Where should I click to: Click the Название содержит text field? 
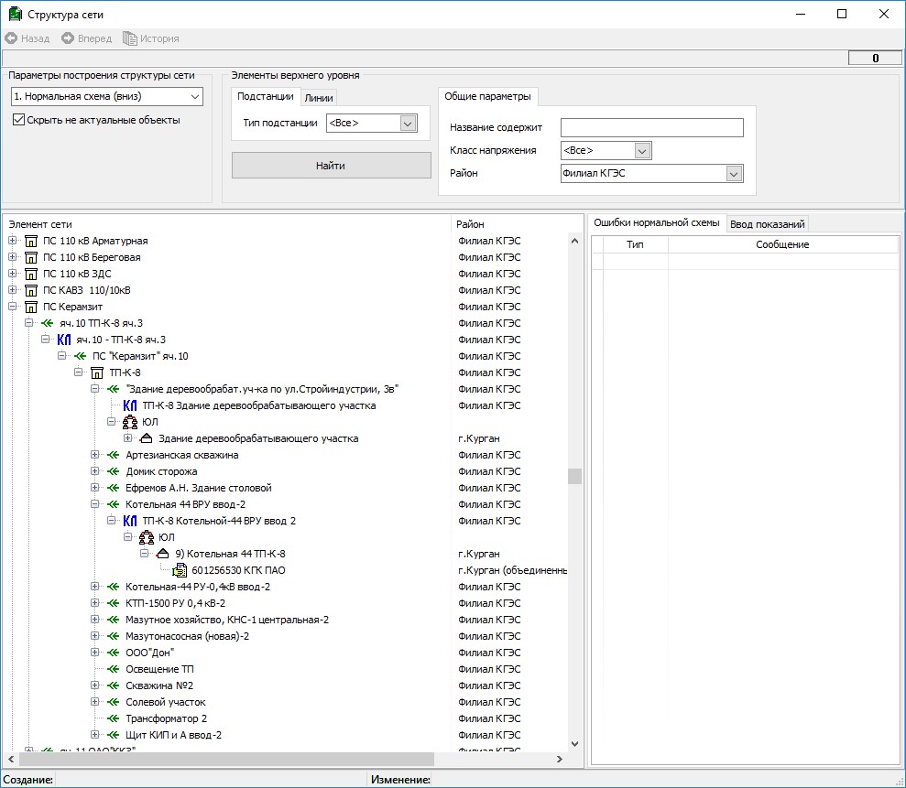tap(651, 127)
